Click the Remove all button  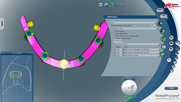click(x=118, y=41)
